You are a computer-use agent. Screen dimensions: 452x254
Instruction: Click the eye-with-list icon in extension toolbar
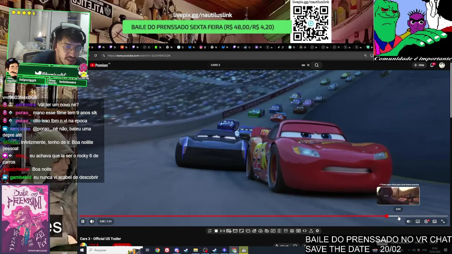(229, 231)
